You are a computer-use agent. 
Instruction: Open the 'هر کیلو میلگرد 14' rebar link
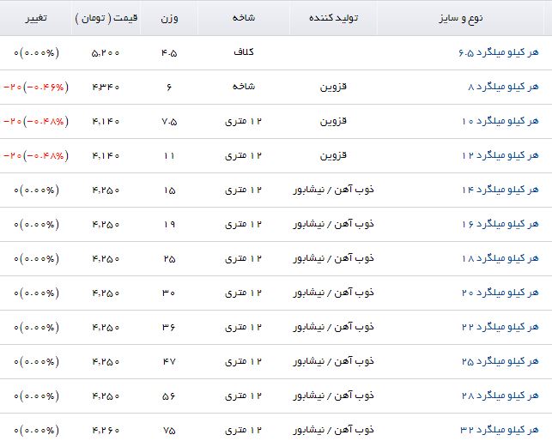tap(499, 190)
